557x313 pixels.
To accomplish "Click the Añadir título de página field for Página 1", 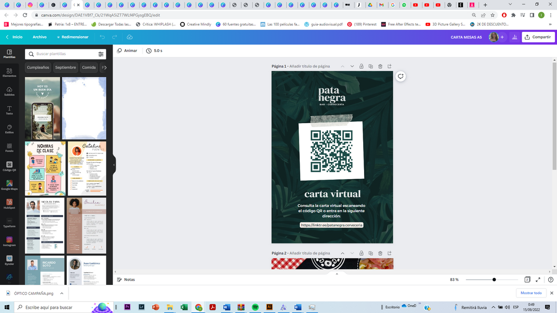I will coord(309,66).
